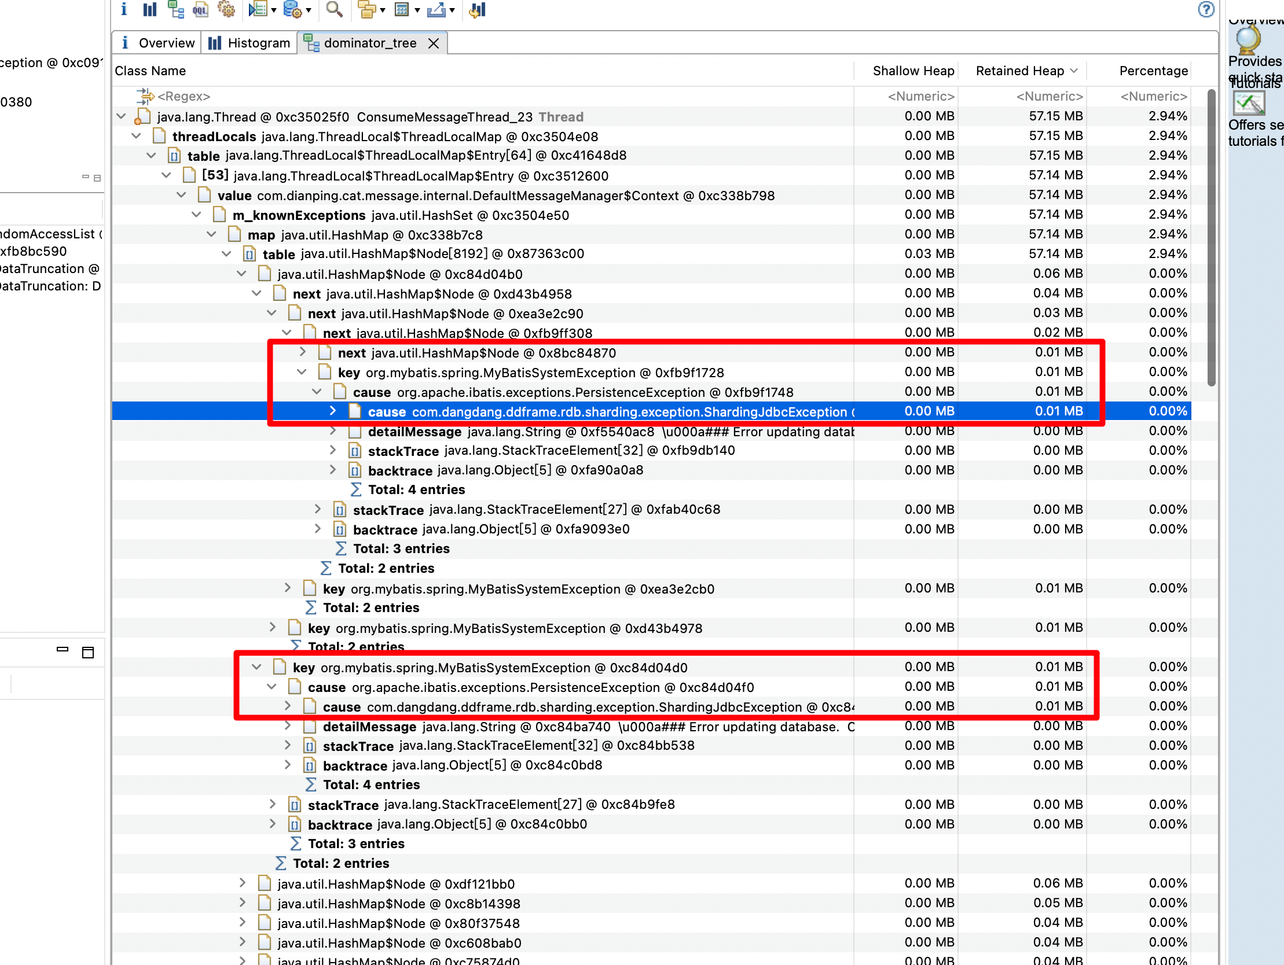Click the Regex filter row icon
Viewport: 1284px width, 965px height.
coord(145,96)
